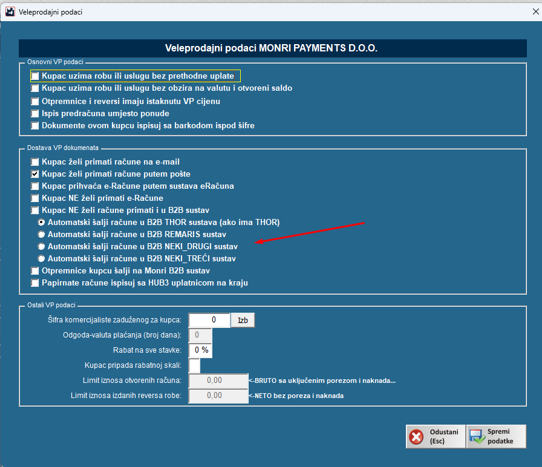Screen dimensions: 542x467
Task: Tick 'Dokumente ovom kupcu ispisuj sa barkodom' checkbox
Action: click(x=35, y=125)
